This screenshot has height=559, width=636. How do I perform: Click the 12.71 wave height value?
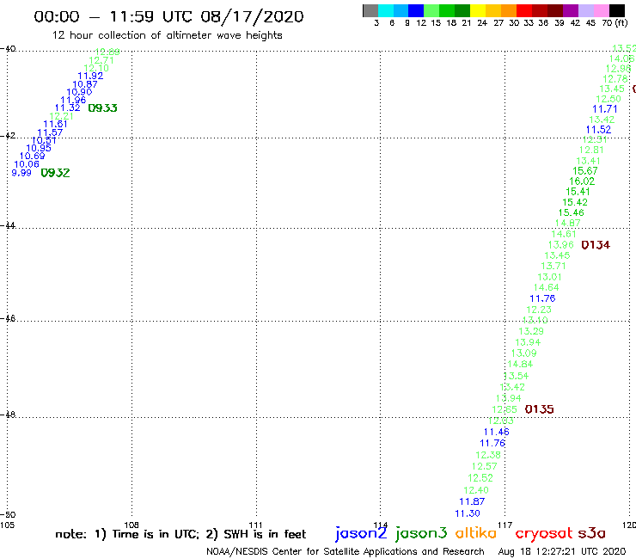[101, 60]
